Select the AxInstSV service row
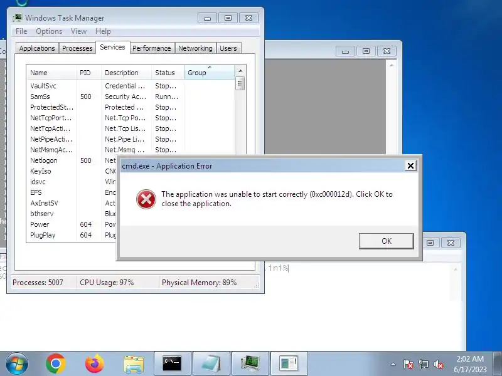502x376 pixels. (x=72, y=203)
